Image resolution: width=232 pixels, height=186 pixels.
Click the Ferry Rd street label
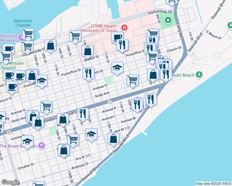pyautogui.click(x=179, y=30)
